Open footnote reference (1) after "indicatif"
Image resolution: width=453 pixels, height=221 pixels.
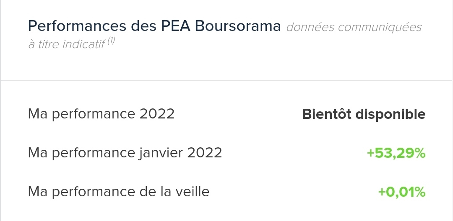click(111, 41)
